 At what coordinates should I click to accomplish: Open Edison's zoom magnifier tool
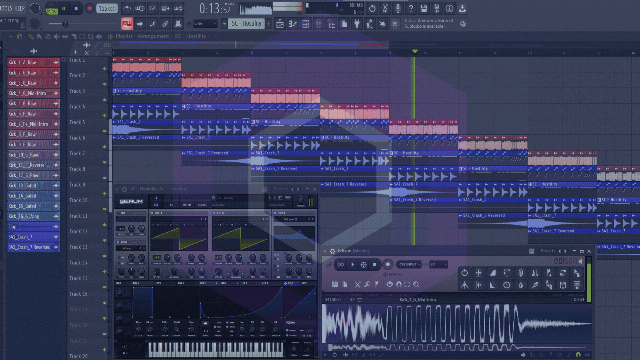(x=416, y=284)
